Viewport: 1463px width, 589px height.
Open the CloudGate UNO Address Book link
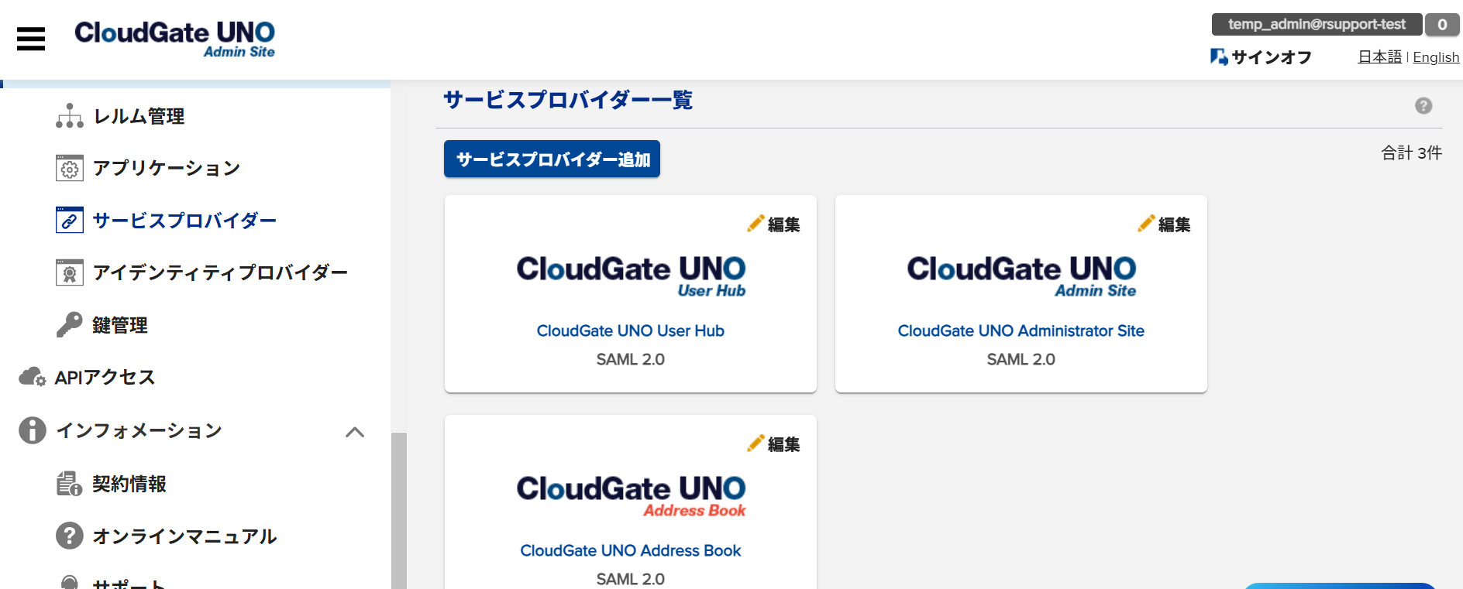[x=631, y=550]
